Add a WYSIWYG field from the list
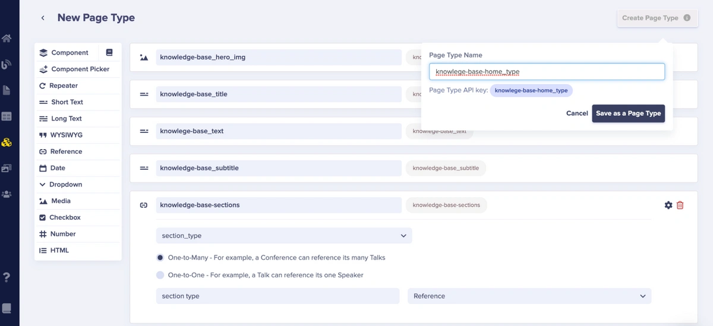 [66, 135]
